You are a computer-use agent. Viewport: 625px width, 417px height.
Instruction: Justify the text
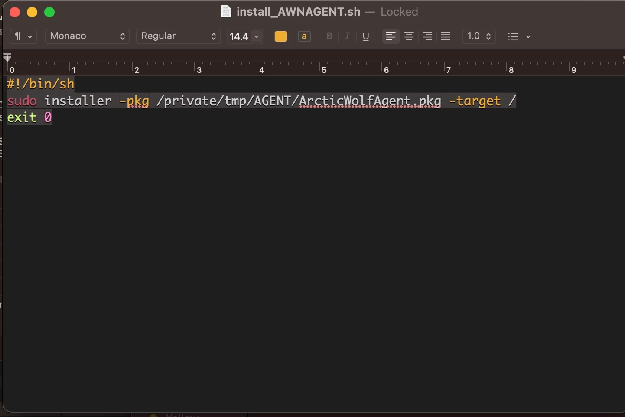pyautogui.click(x=446, y=36)
